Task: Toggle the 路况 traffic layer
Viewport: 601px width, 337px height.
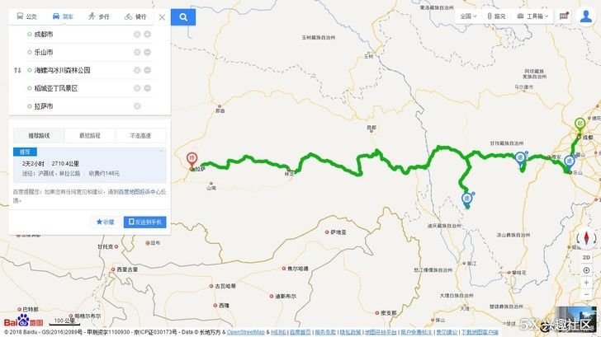Action: pos(496,16)
